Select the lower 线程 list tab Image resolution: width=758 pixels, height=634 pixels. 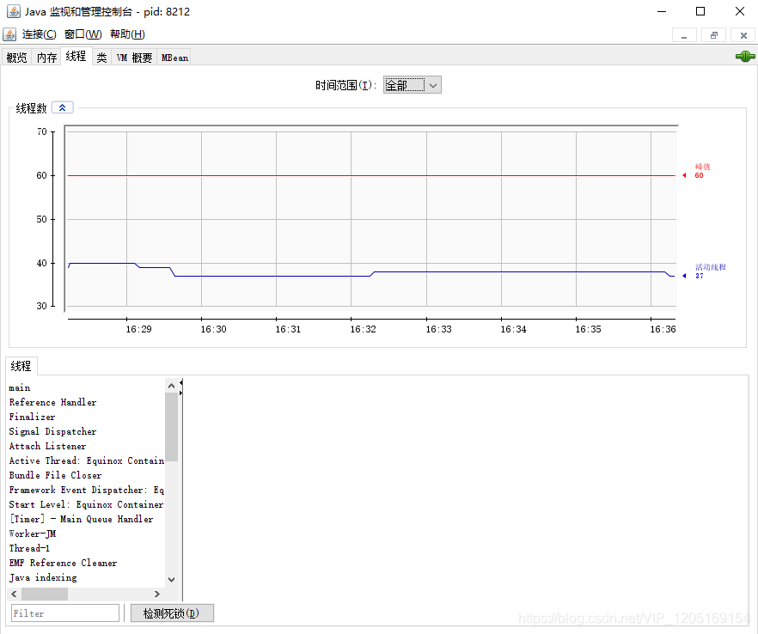[21, 366]
